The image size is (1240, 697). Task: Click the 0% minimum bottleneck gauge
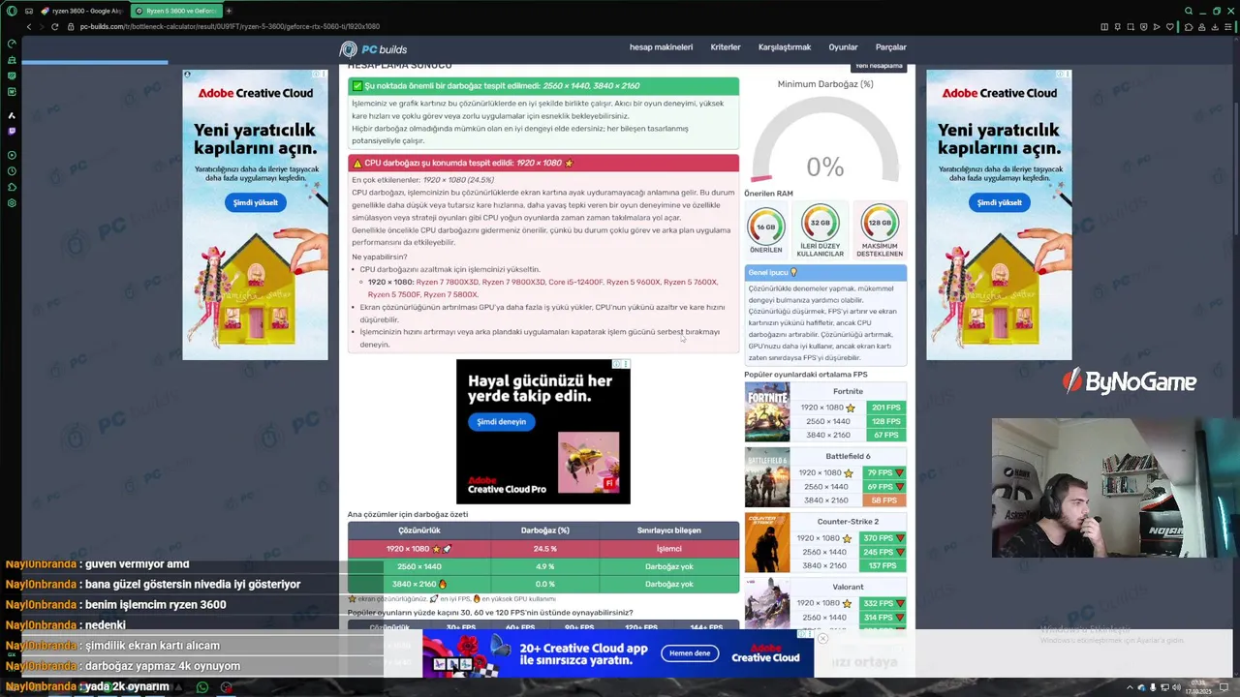point(825,140)
